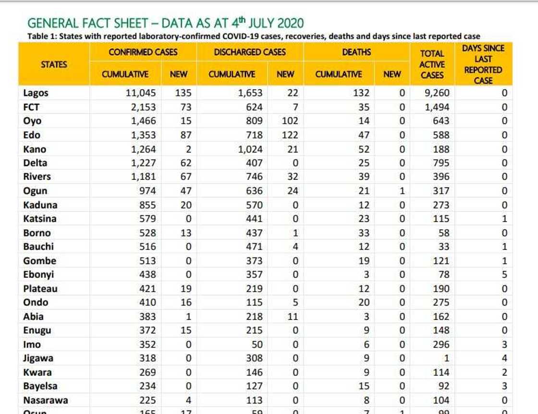The height and width of the screenshot is (414, 538).
Task: Click the TOTAL ACTIVE CASES header
Action: (x=432, y=64)
